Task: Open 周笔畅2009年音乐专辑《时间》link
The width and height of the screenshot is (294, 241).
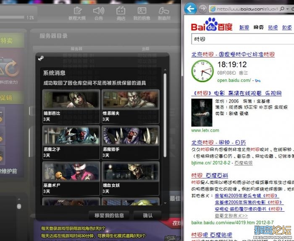Action: (247, 196)
